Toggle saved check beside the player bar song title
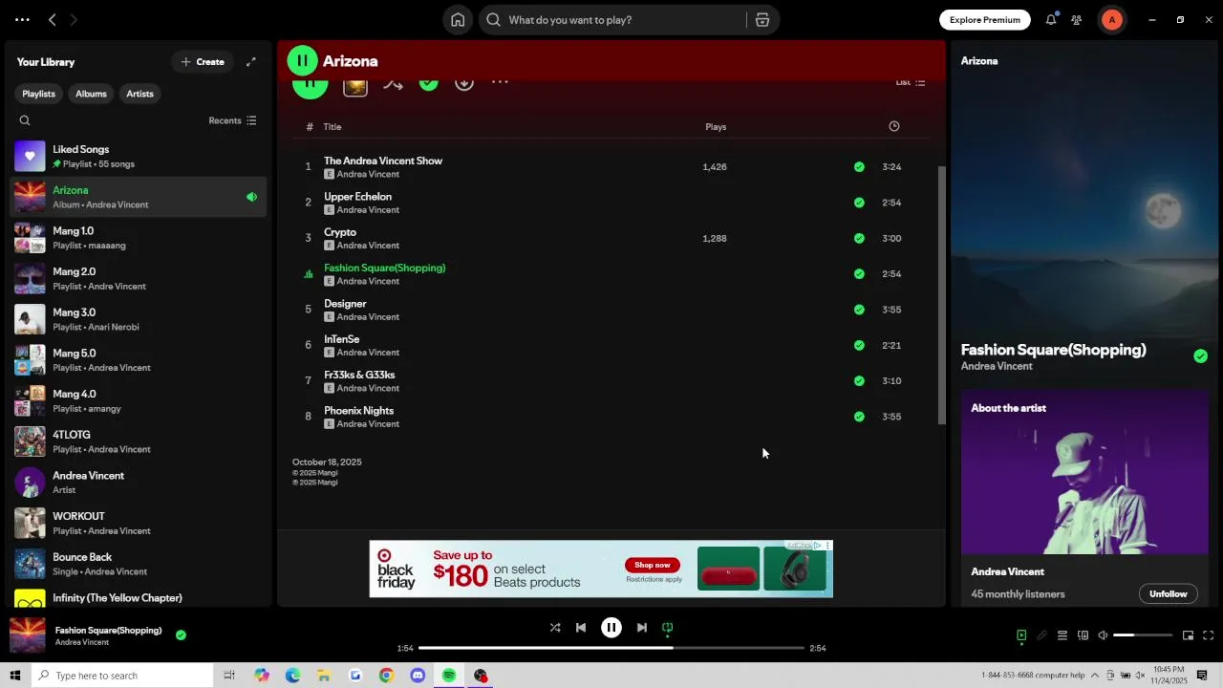The image size is (1223, 688). click(x=181, y=634)
